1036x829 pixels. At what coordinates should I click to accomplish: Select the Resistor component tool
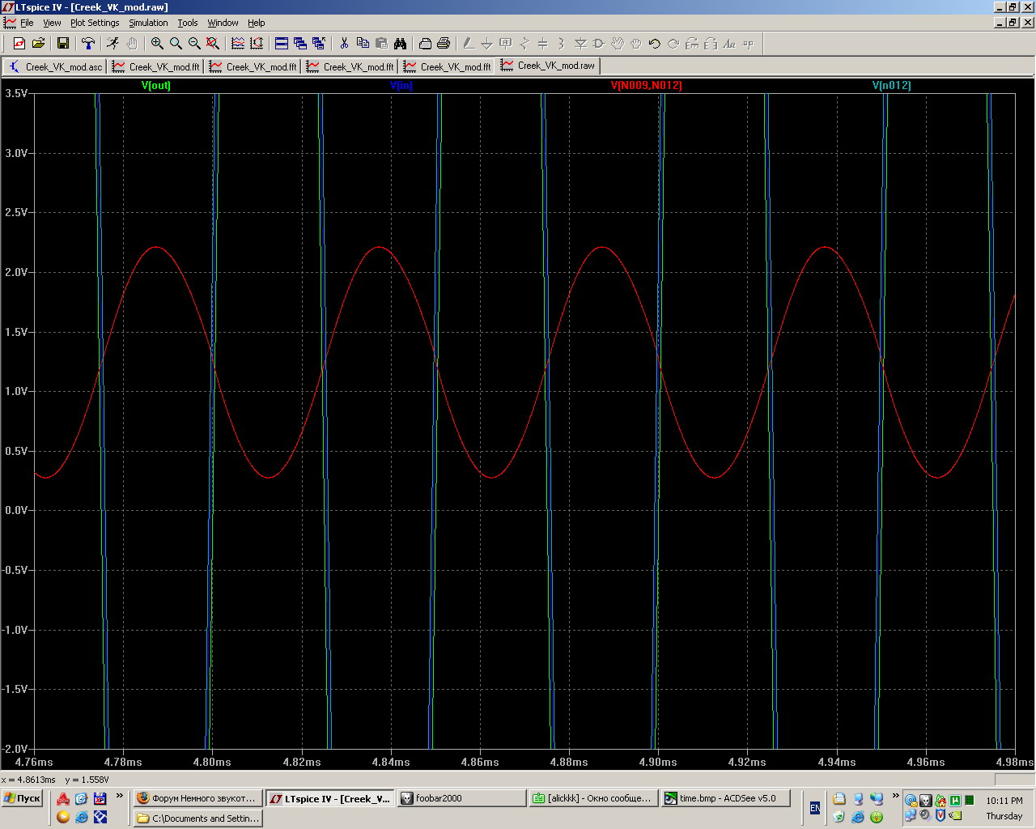(524, 44)
